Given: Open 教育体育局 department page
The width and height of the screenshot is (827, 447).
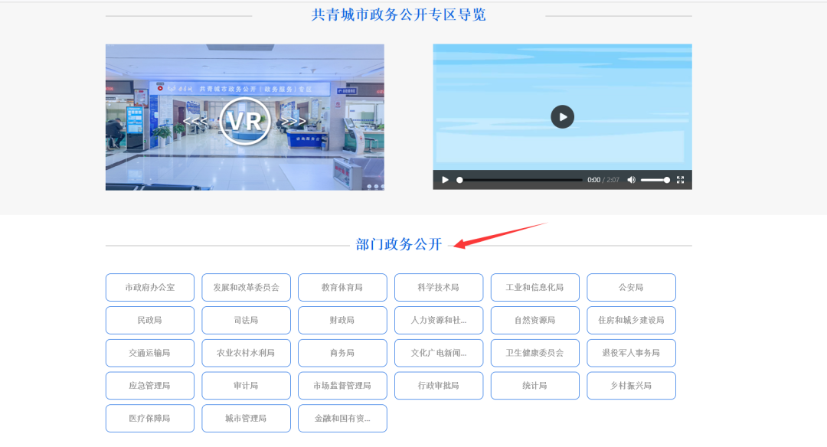Looking at the screenshot, I should (x=342, y=288).
